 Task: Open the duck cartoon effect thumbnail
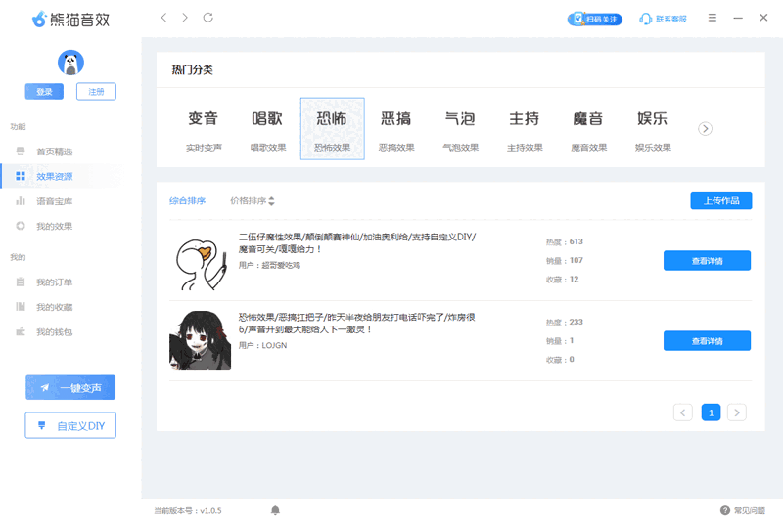click(201, 265)
